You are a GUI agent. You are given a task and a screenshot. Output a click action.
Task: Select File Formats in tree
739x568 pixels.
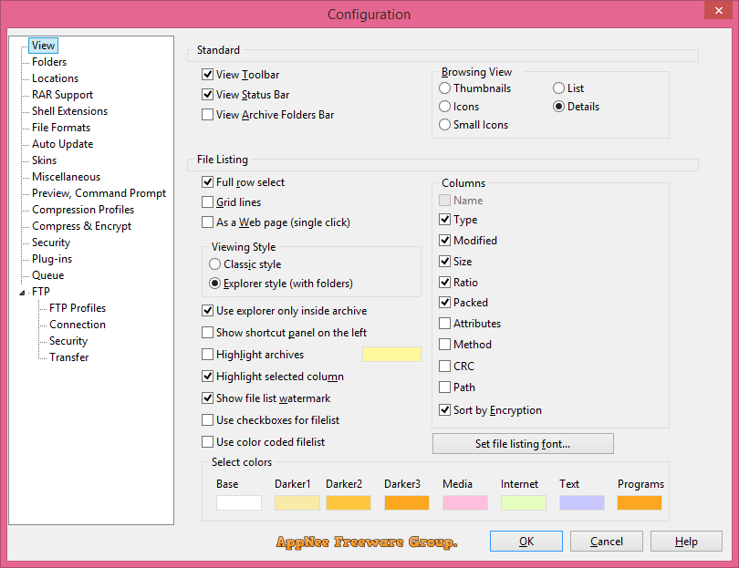point(61,128)
